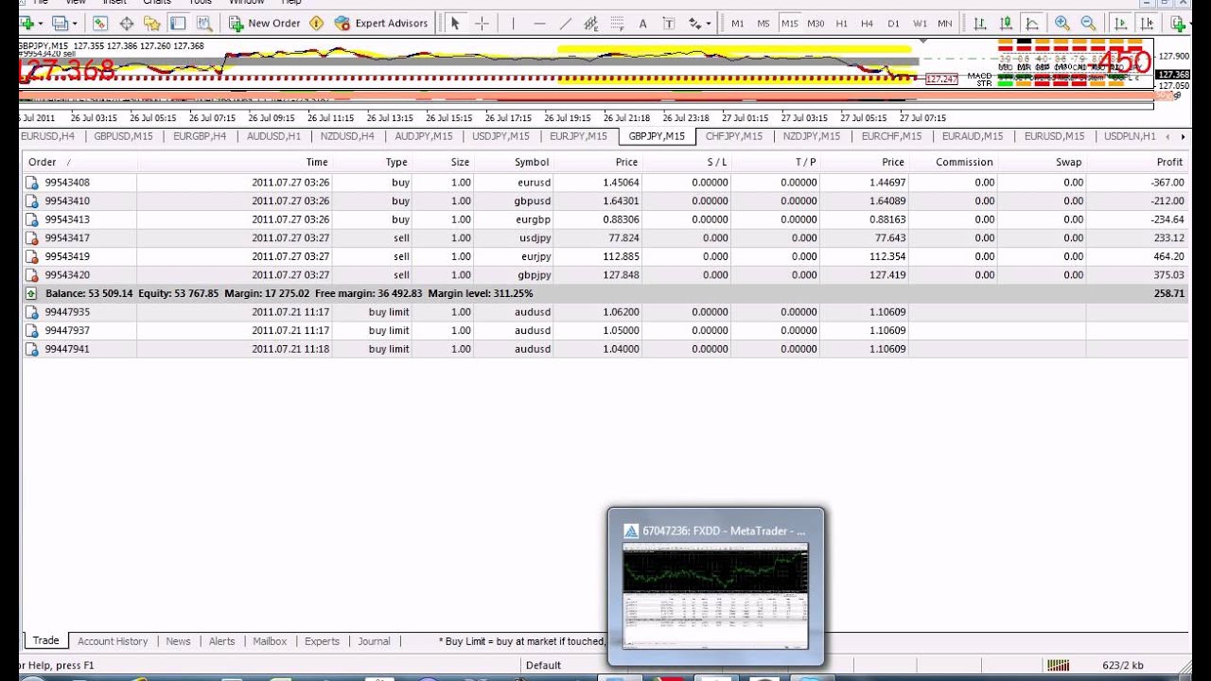The width and height of the screenshot is (1211, 681).
Task: Click the pending order icon for 99447941
Action: (x=31, y=349)
